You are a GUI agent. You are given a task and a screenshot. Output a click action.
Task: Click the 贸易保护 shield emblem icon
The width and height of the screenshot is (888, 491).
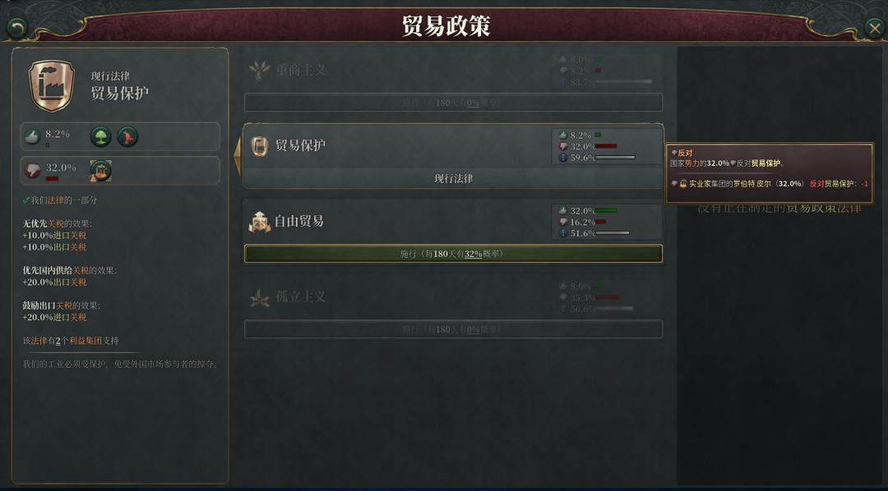(x=52, y=85)
